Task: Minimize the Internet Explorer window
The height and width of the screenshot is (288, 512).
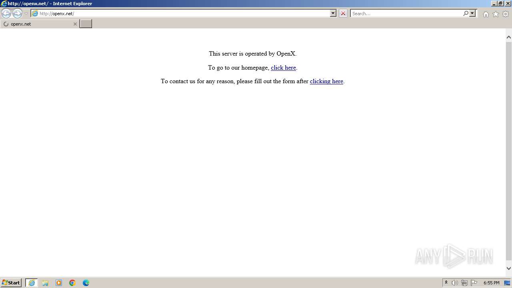Action: tap(494, 4)
